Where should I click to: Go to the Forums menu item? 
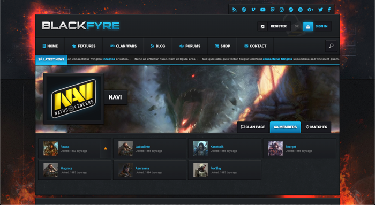tap(190, 46)
